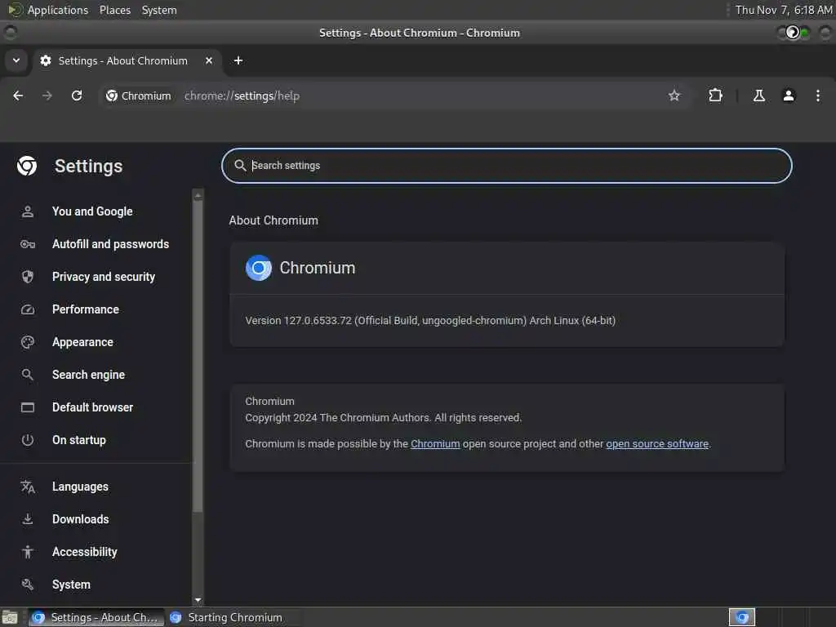836x627 pixels.
Task: Click the magnifier icon beside Search engine
Action: [x=28, y=375]
